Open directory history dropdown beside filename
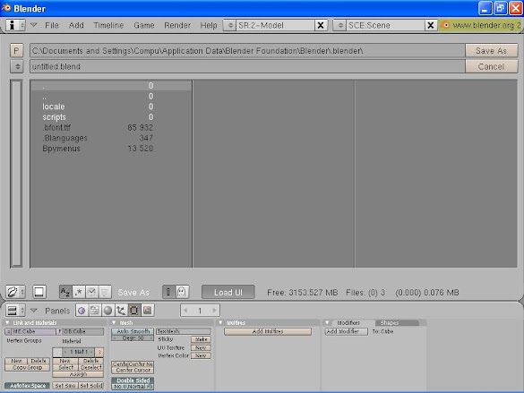Viewport: 524px width, 393px height. click(x=17, y=66)
